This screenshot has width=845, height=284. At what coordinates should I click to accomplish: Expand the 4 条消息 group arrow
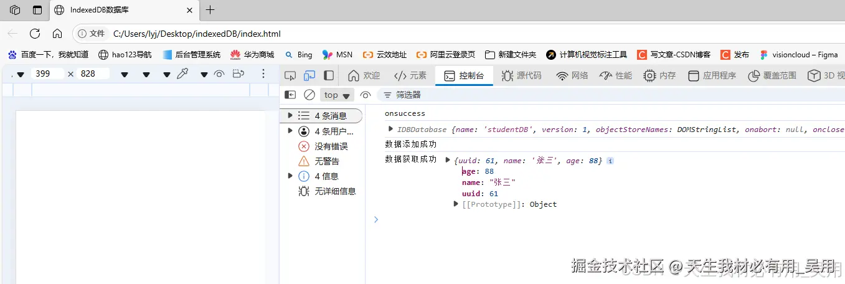click(x=290, y=116)
